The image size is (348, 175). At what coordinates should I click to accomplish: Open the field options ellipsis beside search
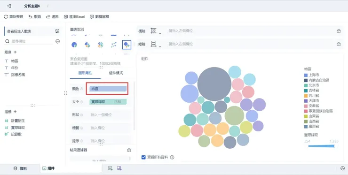pyautogui.click(x=58, y=41)
